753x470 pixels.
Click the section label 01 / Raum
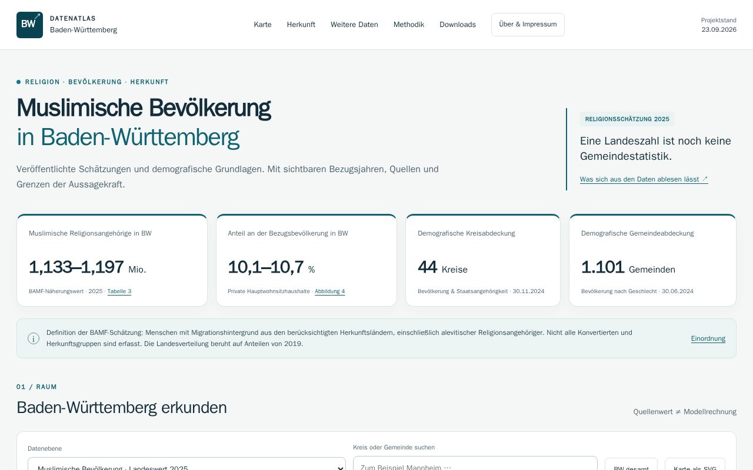point(36,387)
